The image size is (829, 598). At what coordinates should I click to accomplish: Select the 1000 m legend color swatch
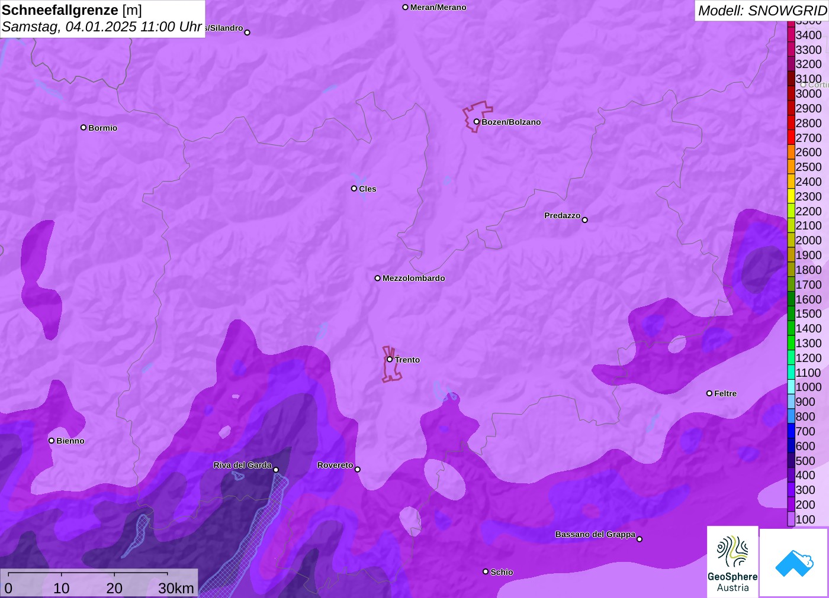(791, 387)
